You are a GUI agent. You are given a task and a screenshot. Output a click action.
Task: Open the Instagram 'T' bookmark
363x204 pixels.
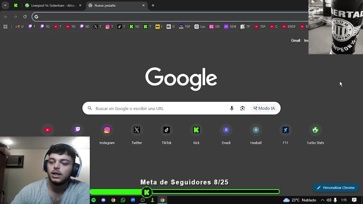109,26
